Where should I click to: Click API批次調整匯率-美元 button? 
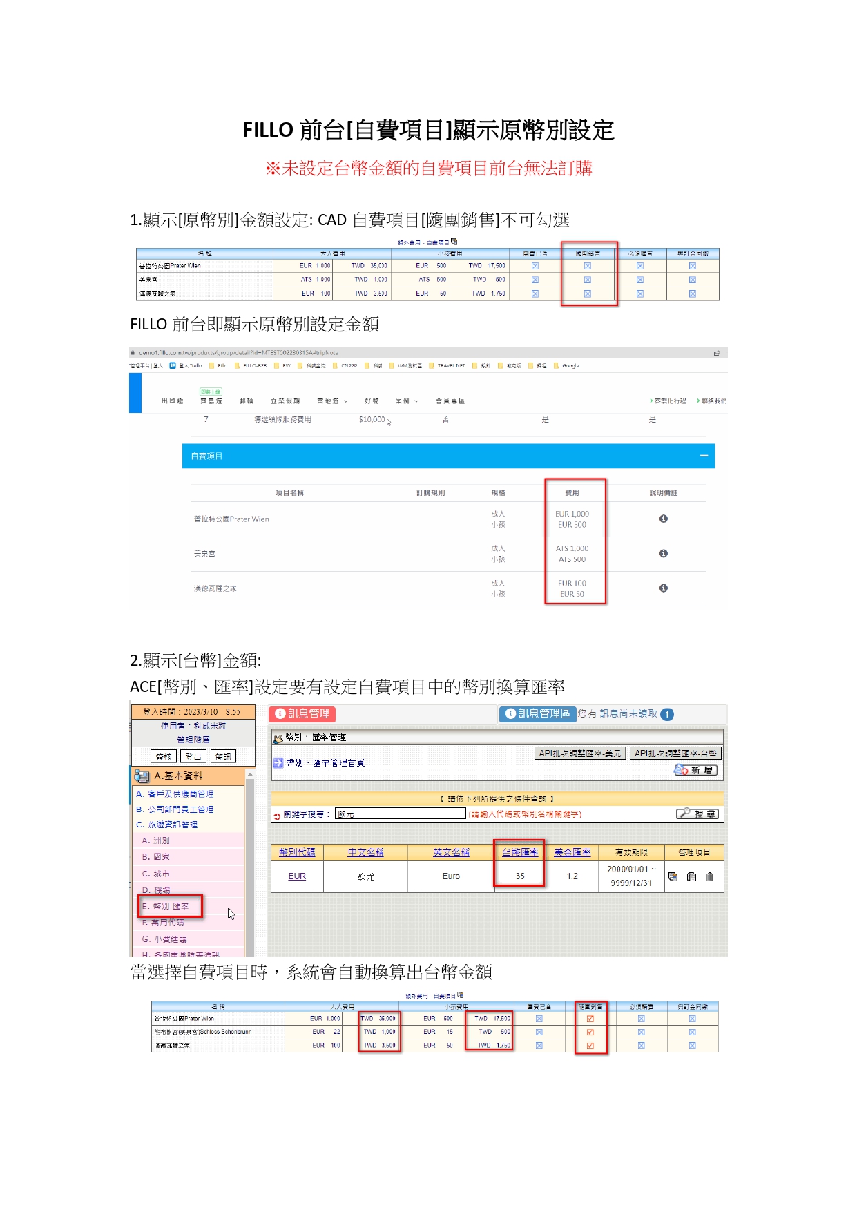pos(580,753)
